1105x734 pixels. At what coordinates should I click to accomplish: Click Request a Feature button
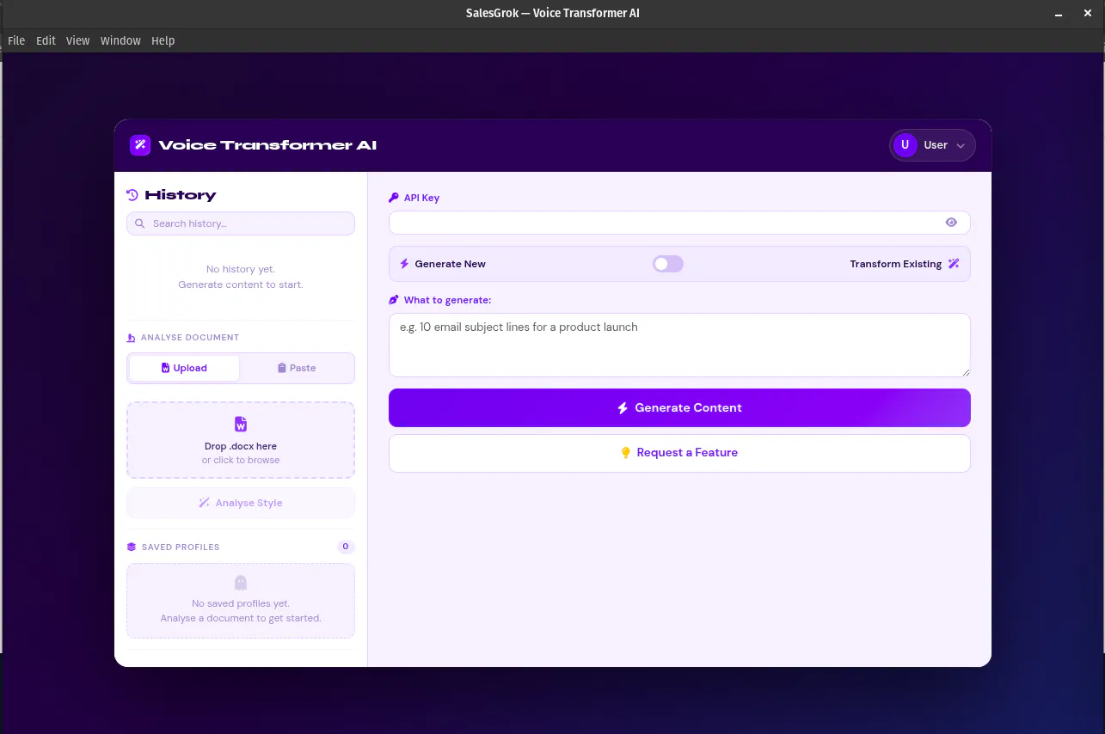(x=679, y=453)
